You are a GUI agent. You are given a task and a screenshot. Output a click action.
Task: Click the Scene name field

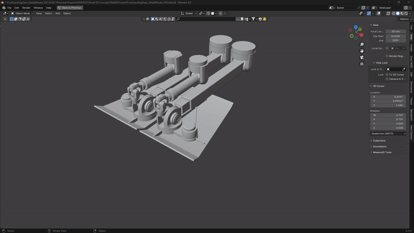346,8
